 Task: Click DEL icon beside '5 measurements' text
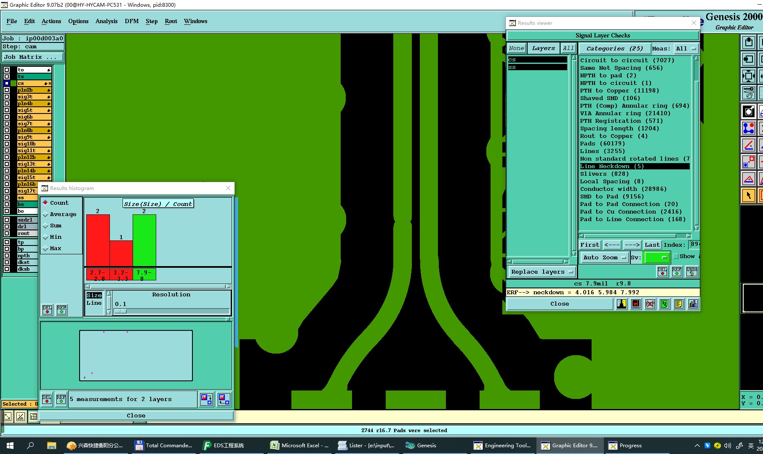47,399
